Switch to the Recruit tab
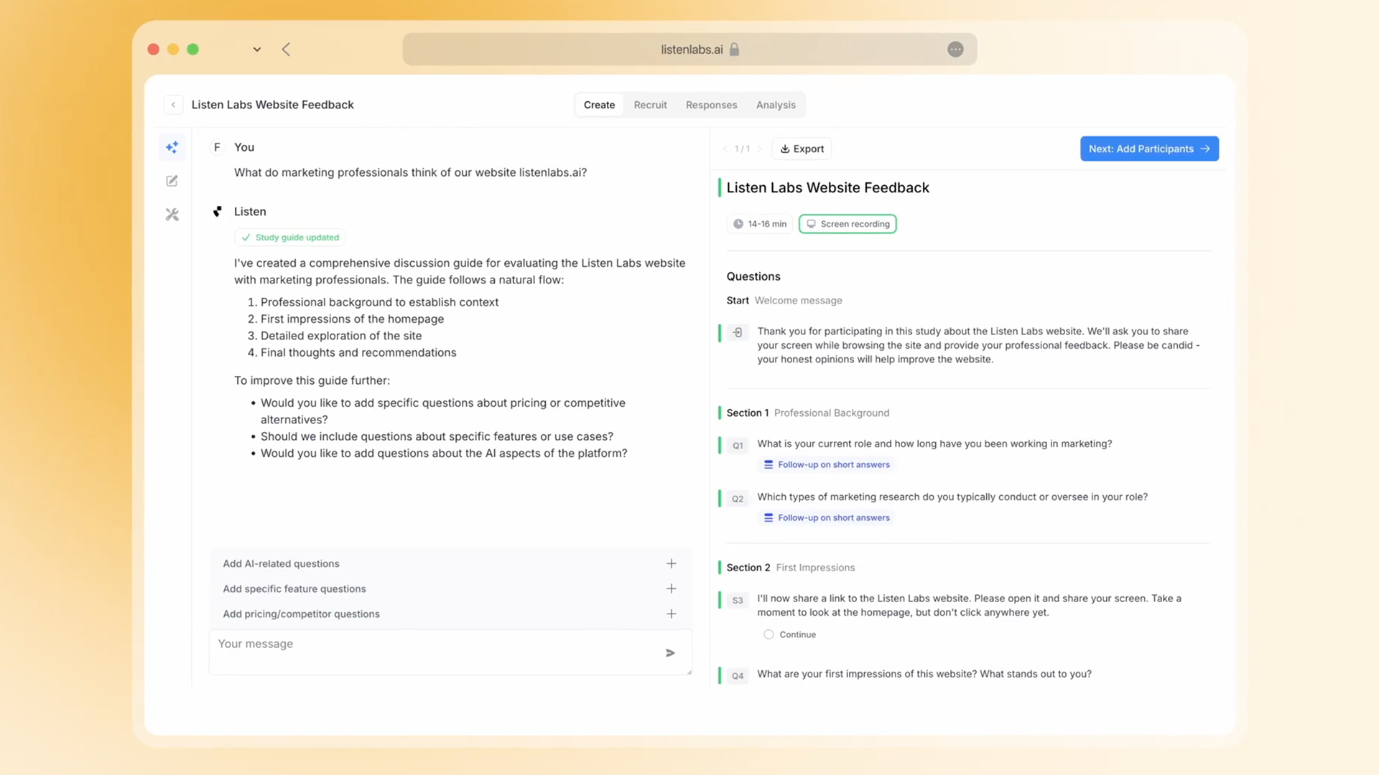The height and width of the screenshot is (775, 1379). [x=650, y=105]
